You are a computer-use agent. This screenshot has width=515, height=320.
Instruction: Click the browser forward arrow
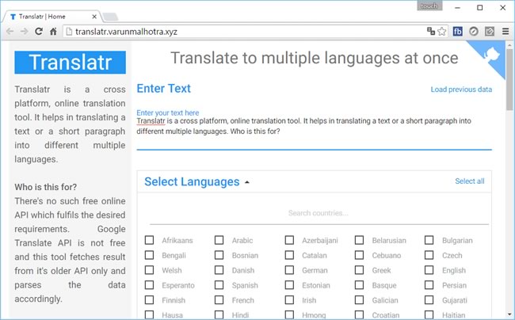(25, 32)
